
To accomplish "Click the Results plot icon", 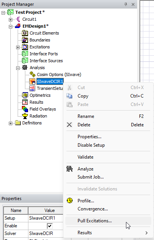I will (x=25, y=102).
